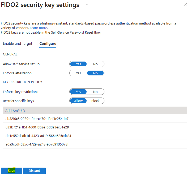This screenshot has width=187, height=174.
Task: Select AAGUID de1e552d-db1d-4423-a619-566b625cdc84
Action: 95,136
